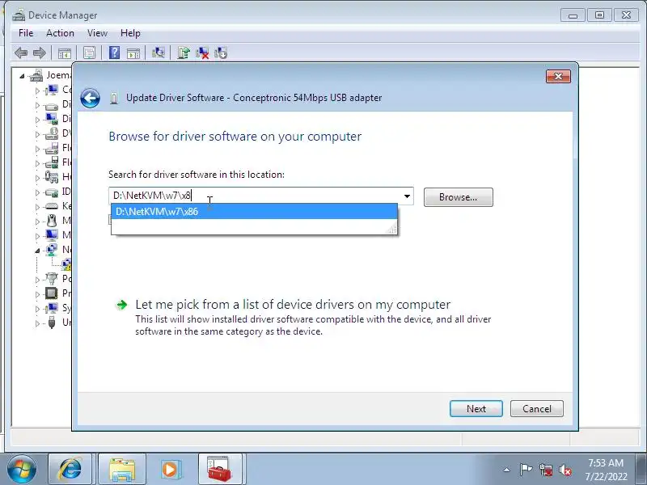Click the network tray icon
This screenshot has width=647, height=485.
[x=546, y=470]
